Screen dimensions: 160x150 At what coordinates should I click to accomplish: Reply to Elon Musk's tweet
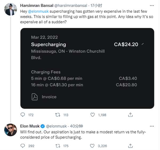[23, 145]
